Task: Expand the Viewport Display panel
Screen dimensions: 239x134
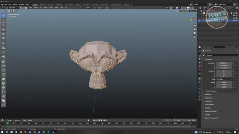Action: click(x=211, y=111)
